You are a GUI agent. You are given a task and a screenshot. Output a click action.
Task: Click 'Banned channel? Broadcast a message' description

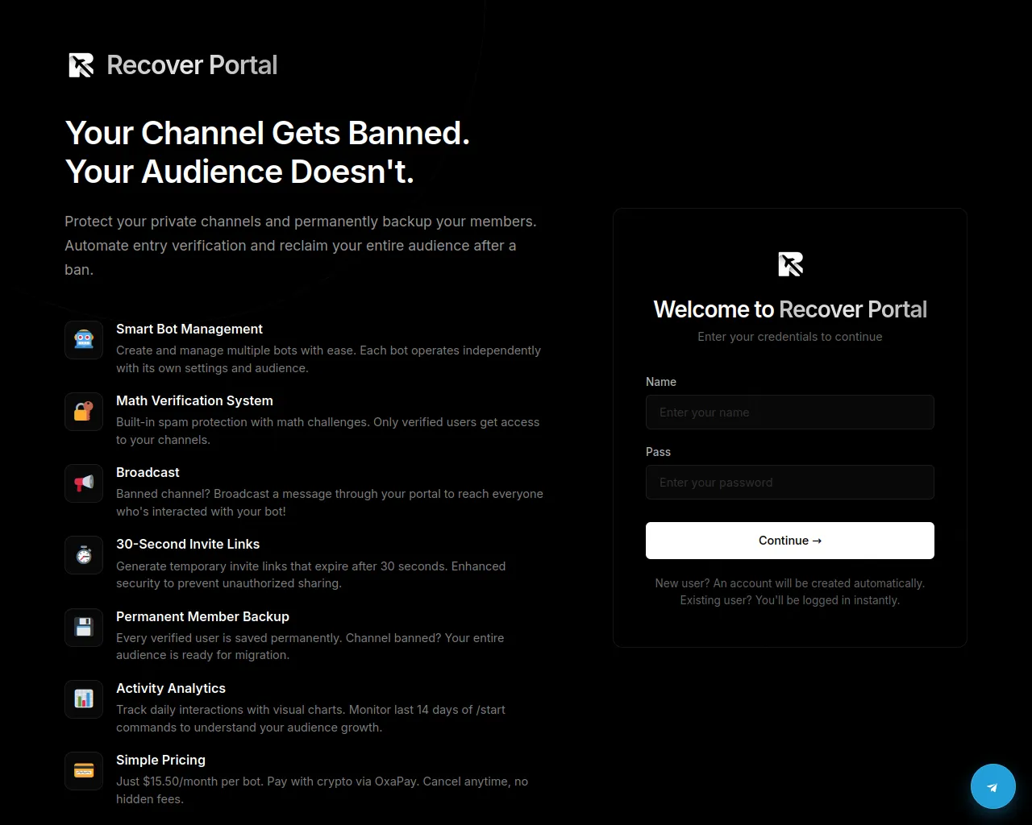[330, 503]
